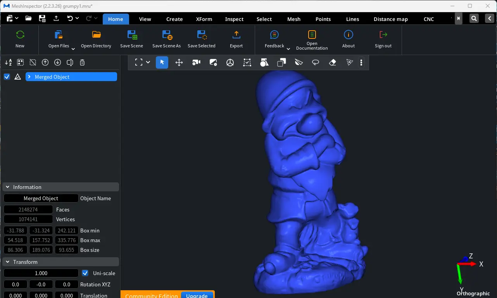
Task: Click the Object Name input field
Action: pyautogui.click(x=41, y=198)
